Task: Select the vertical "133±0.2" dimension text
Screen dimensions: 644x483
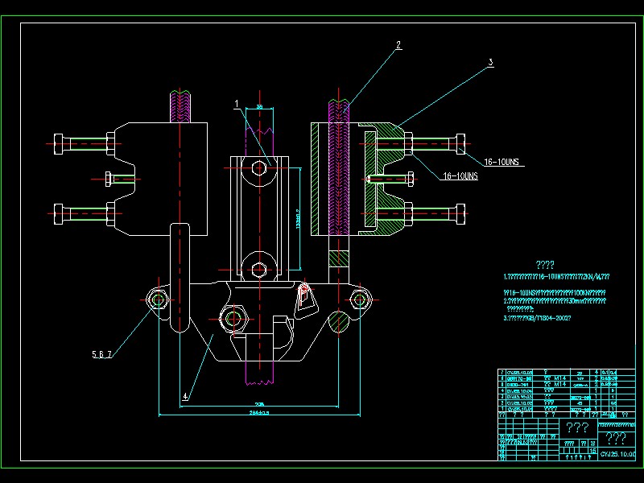Action: [x=298, y=219]
